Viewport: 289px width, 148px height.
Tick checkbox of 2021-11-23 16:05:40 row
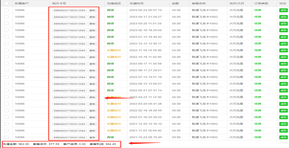click(7, 130)
